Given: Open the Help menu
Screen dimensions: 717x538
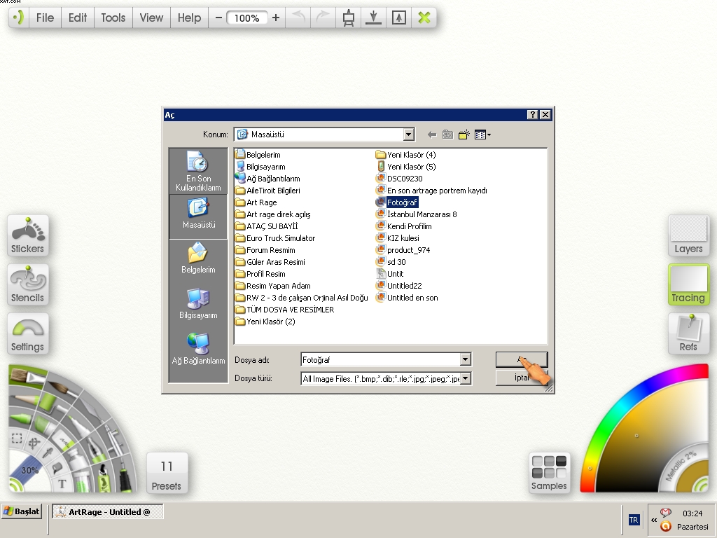Looking at the screenshot, I should [189, 18].
